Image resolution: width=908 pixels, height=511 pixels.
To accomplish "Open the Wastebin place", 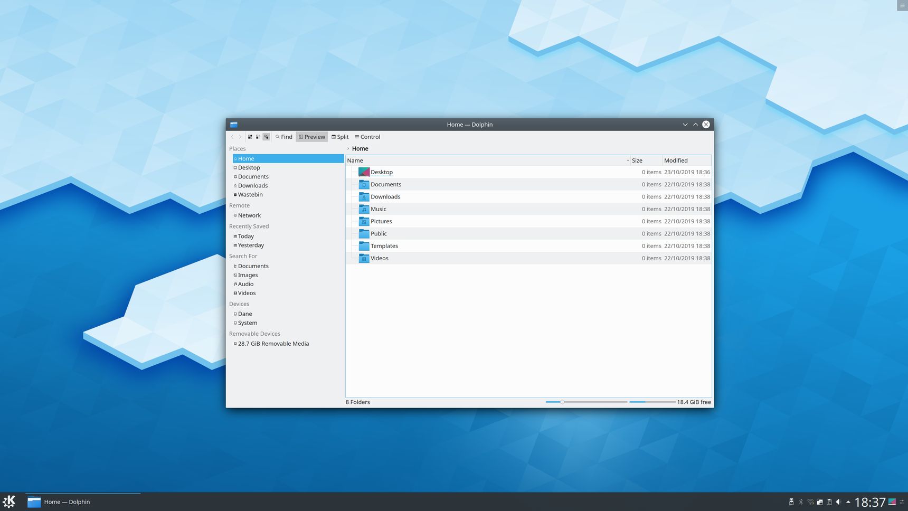I will click(288, 194).
